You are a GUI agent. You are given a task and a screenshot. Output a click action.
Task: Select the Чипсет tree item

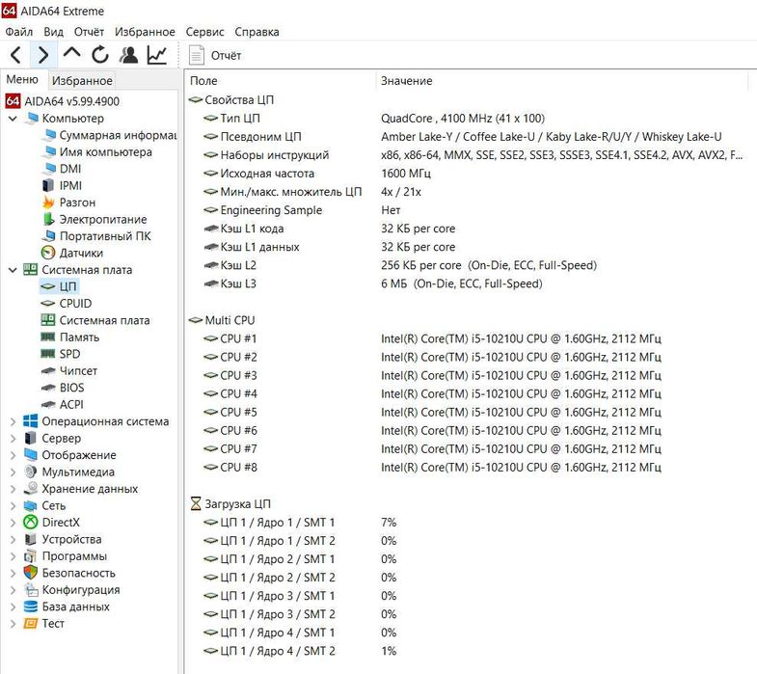coord(69,371)
